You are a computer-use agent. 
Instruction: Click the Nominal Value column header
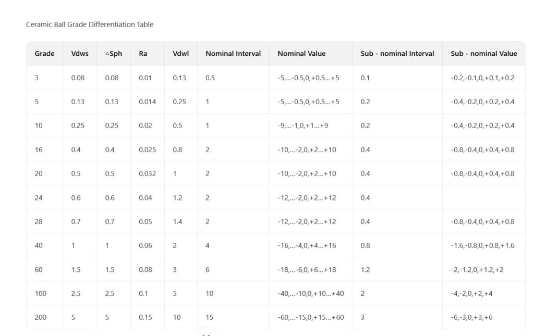pos(301,54)
